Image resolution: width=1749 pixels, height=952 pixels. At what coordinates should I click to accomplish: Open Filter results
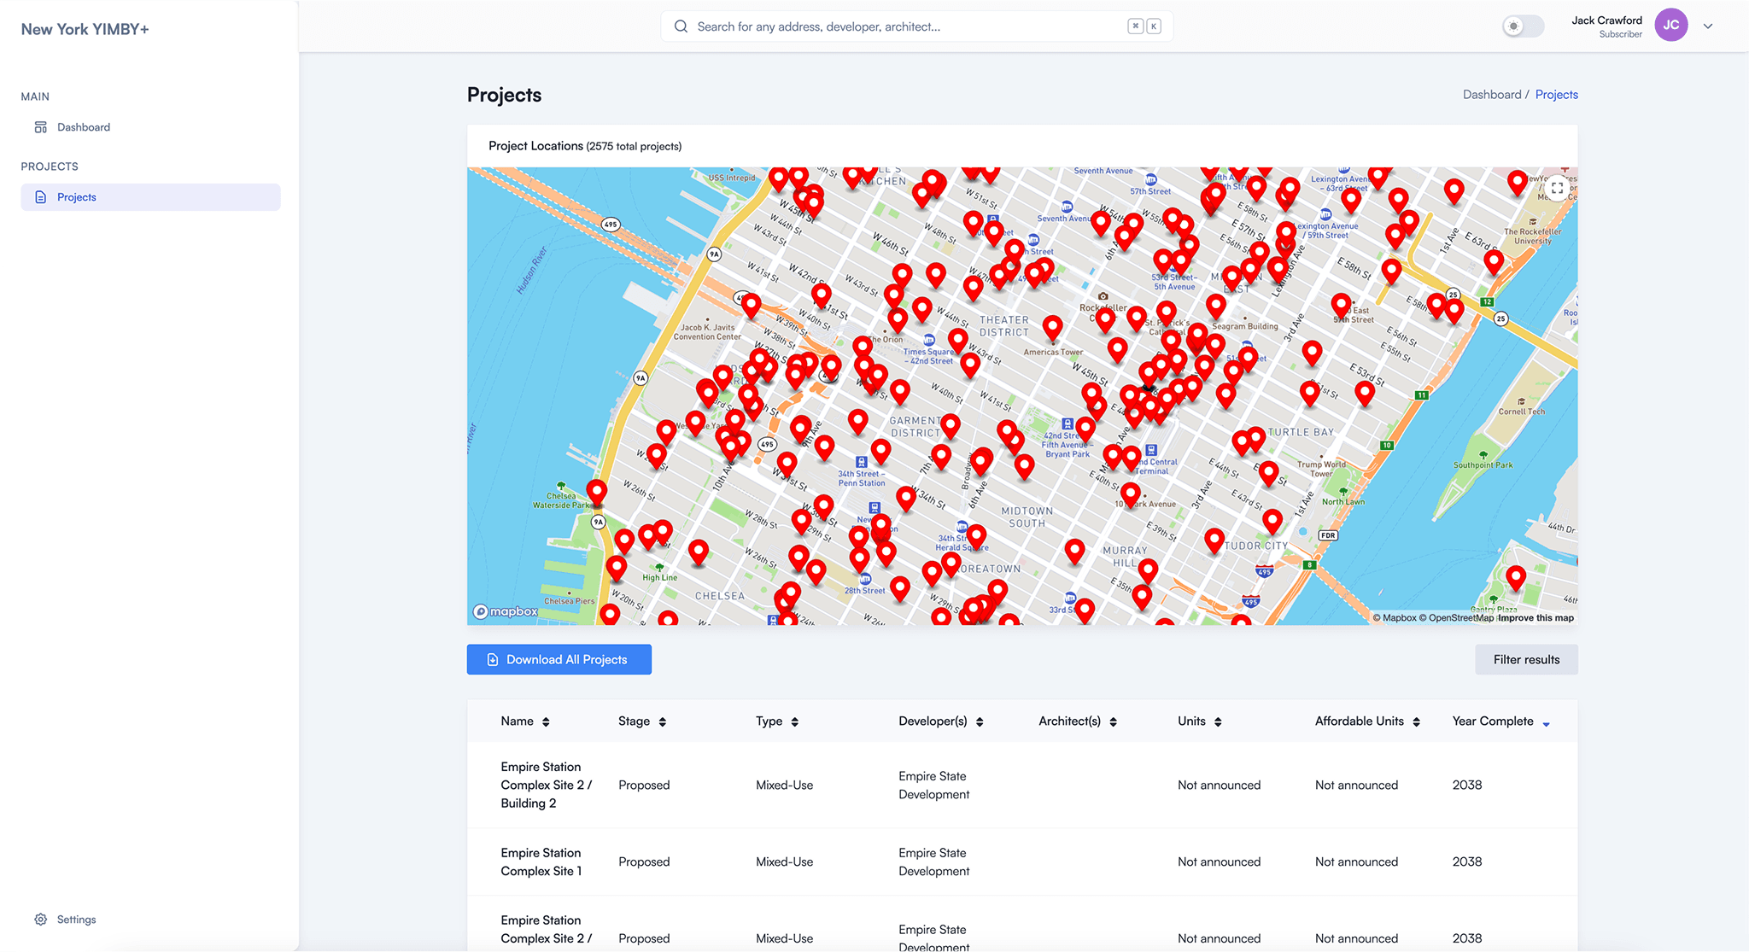pos(1526,659)
